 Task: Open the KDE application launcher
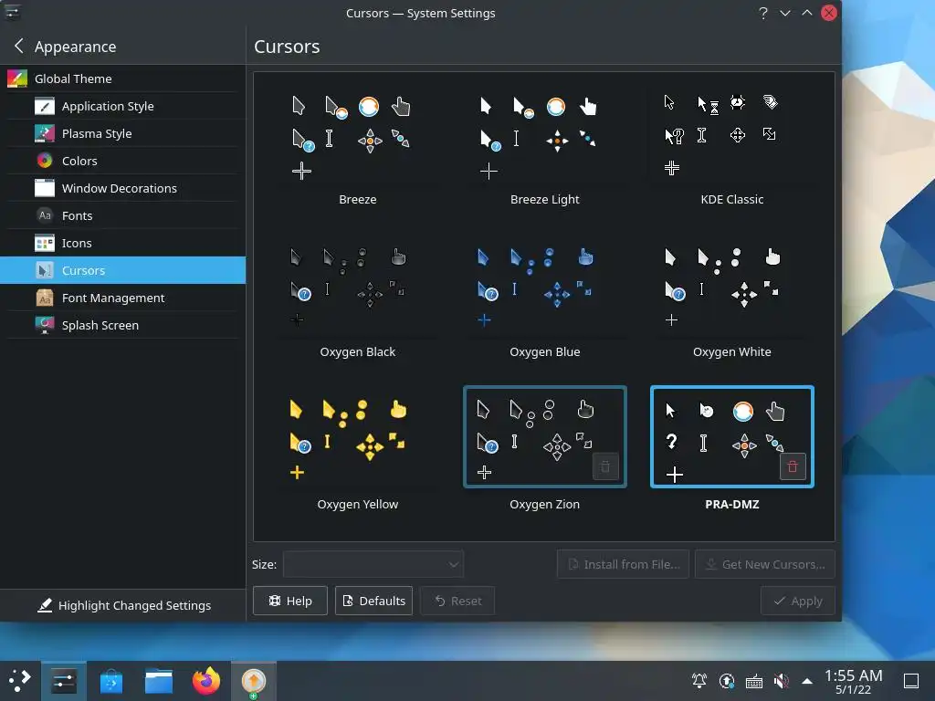click(x=19, y=680)
